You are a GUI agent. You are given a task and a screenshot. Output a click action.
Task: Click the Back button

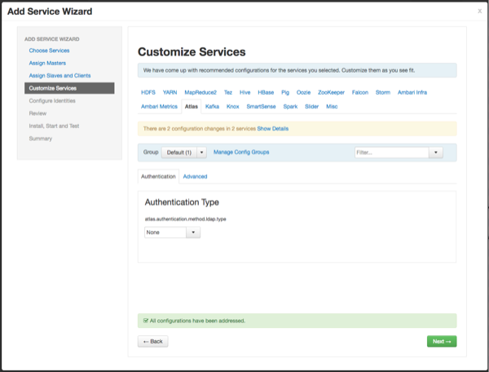click(153, 341)
